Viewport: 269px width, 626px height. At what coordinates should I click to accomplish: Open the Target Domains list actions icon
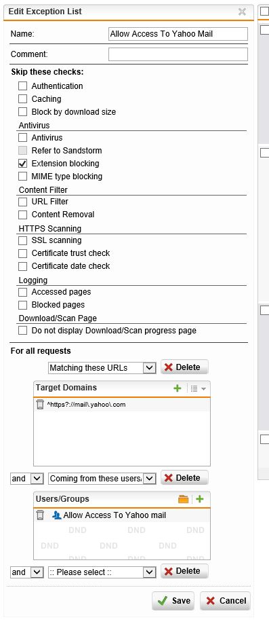198,388
